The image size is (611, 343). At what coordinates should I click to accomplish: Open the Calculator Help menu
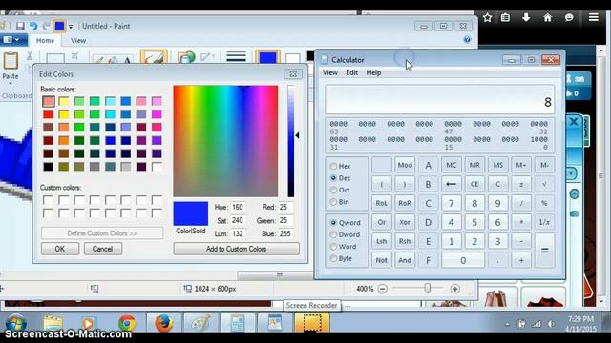coord(373,72)
